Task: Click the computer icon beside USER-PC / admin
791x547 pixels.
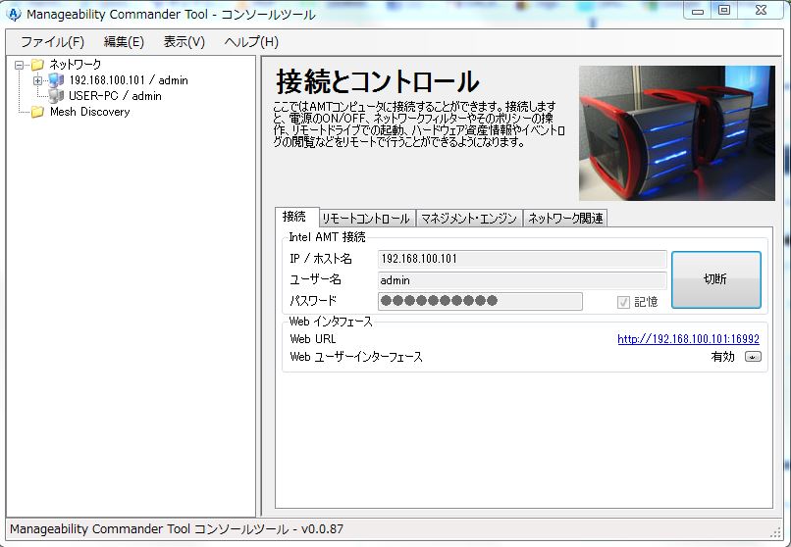Action: (x=56, y=96)
